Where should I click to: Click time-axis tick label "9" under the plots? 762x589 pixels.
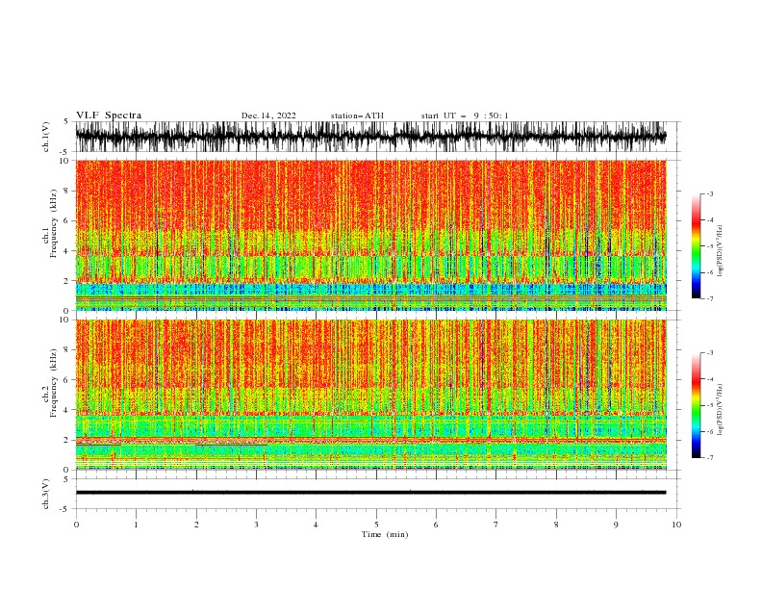pyautogui.click(x=616, y=525)
